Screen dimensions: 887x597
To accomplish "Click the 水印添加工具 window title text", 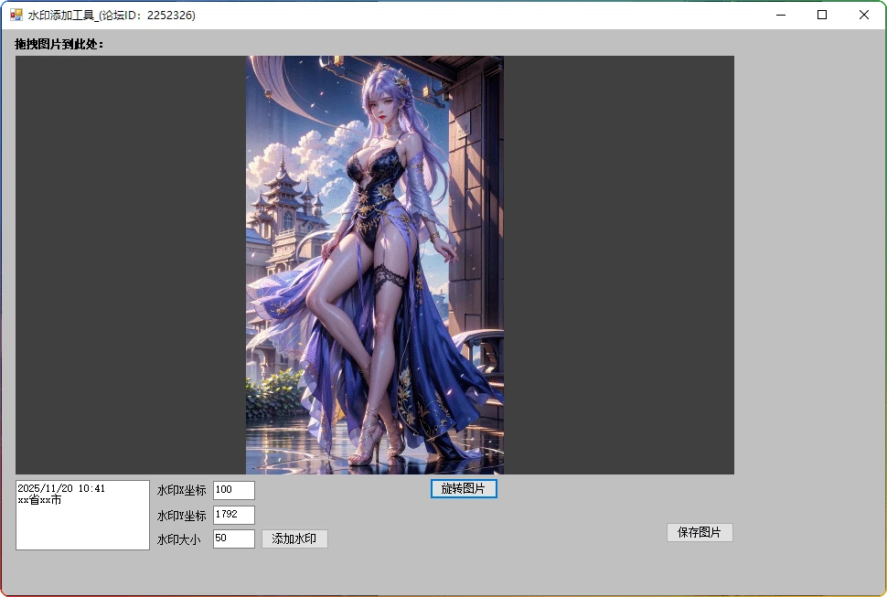I will point(112,16).
